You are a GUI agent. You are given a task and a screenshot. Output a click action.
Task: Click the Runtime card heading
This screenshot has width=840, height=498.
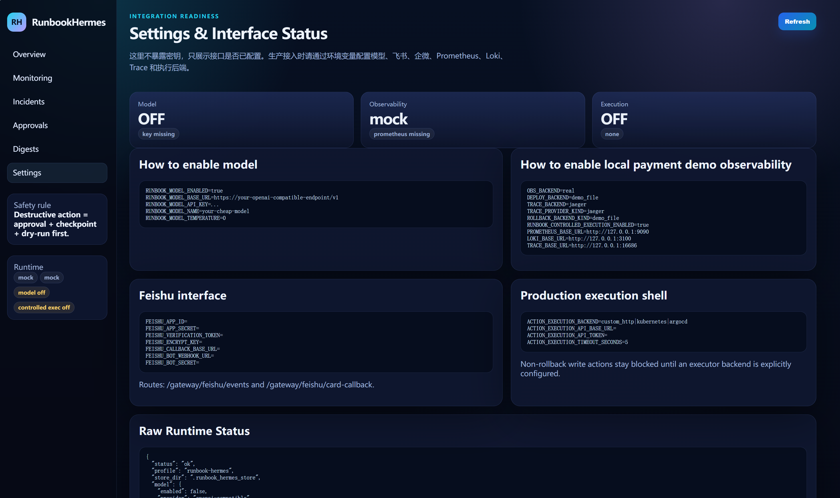coord(29,267)
